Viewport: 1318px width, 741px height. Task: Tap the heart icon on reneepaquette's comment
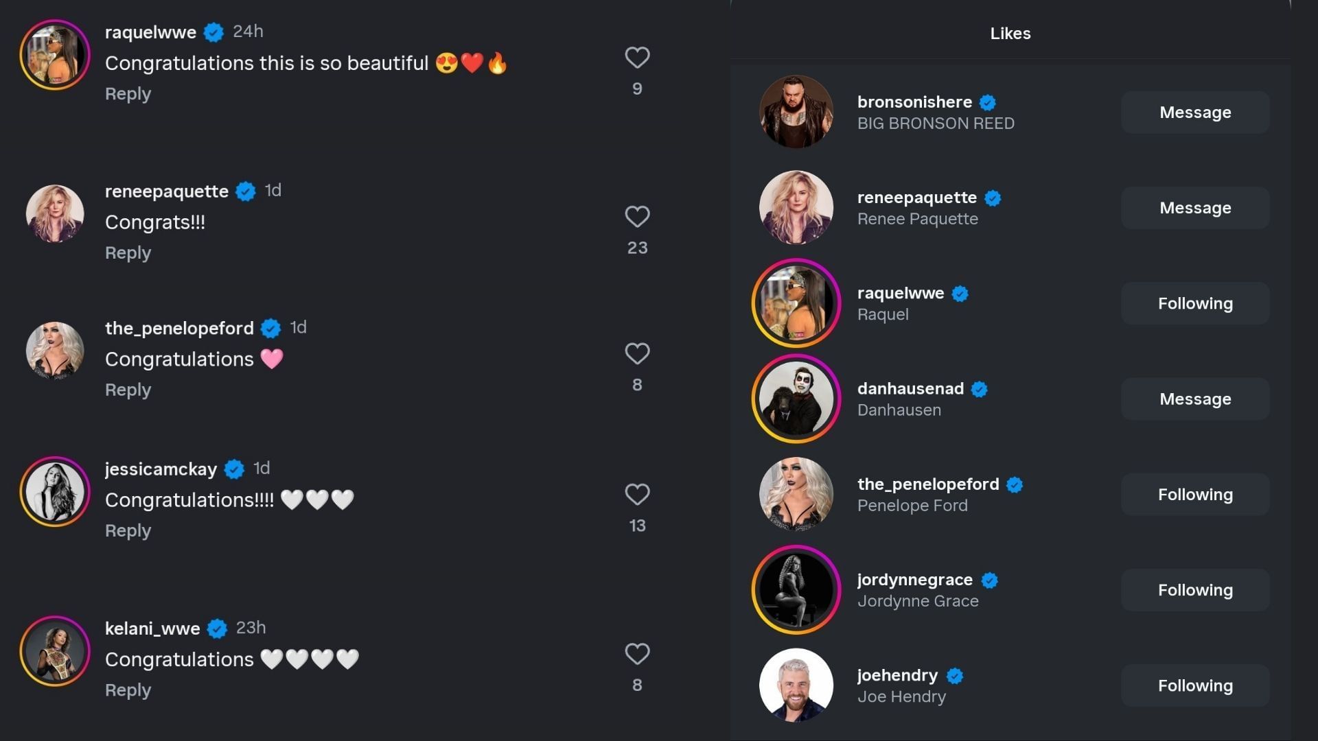point(637,216)
